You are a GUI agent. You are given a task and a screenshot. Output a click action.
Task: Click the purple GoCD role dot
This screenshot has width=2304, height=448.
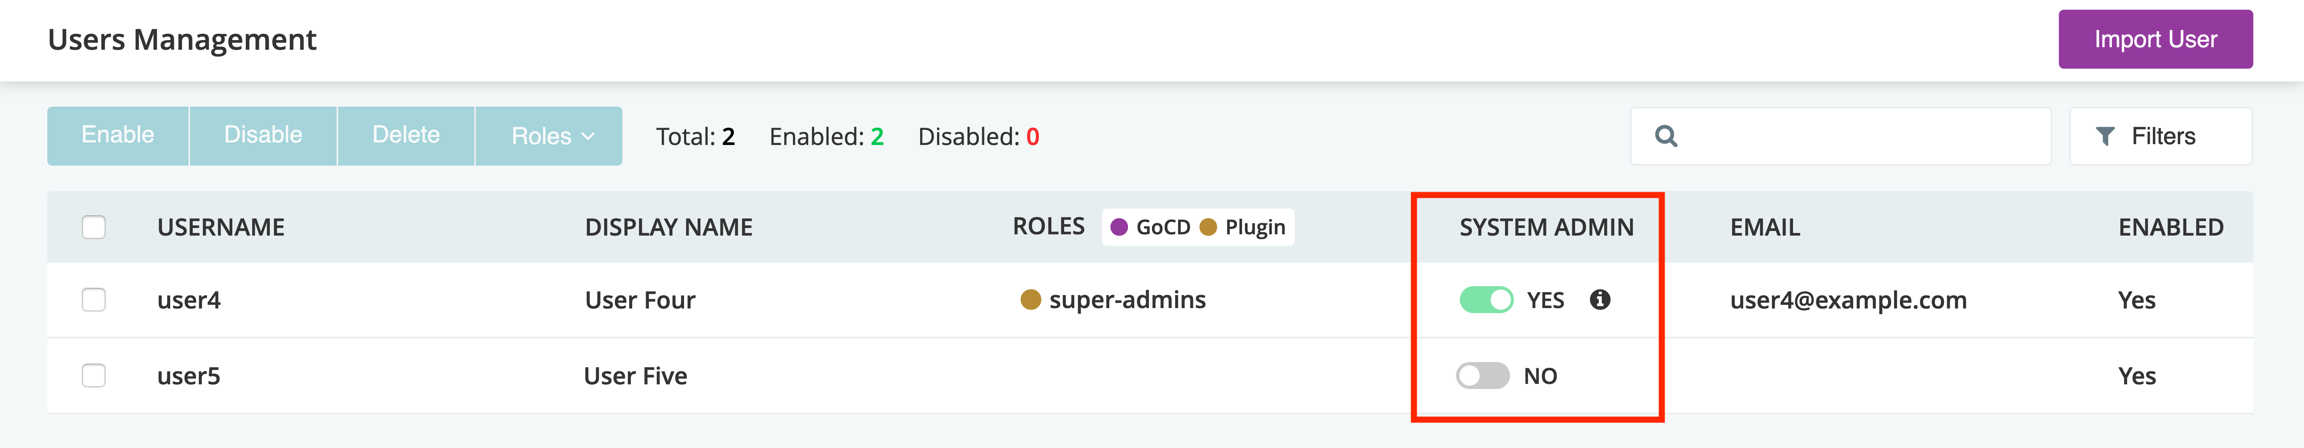coord(1119,227)
